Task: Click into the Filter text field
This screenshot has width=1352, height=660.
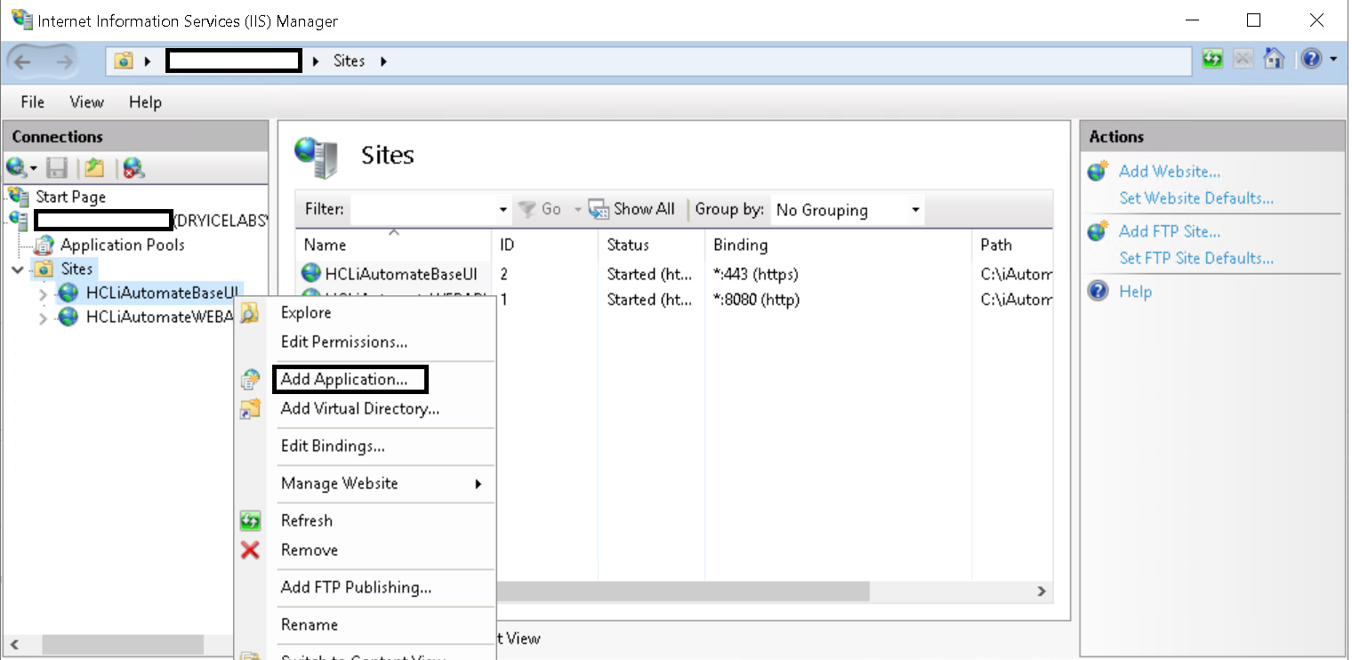Action: coord(423,210)
